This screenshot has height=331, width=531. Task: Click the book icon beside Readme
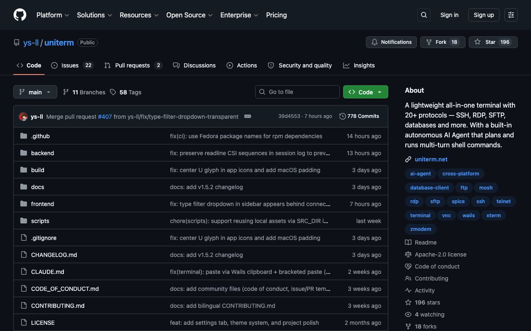(x=408, y=242)
